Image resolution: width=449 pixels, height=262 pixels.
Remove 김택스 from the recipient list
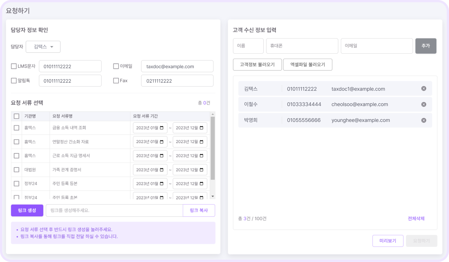424,89
